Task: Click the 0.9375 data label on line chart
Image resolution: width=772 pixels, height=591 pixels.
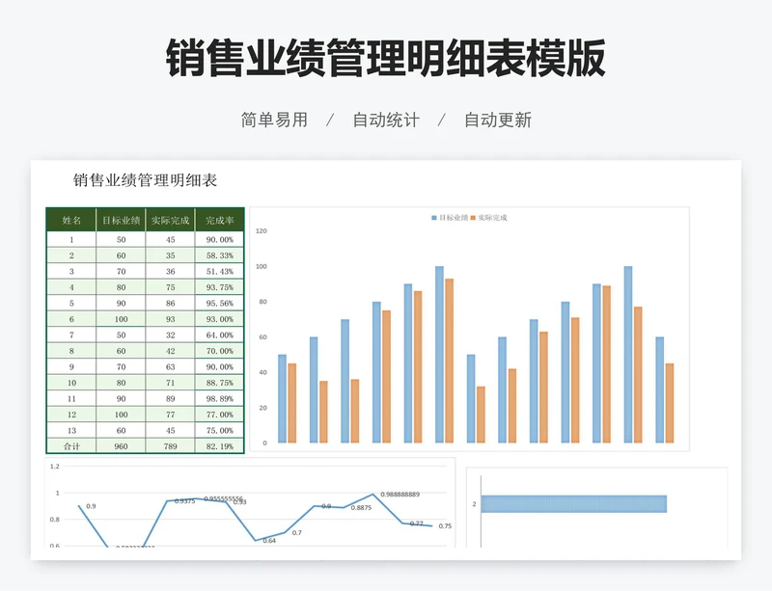Action: 185,501
